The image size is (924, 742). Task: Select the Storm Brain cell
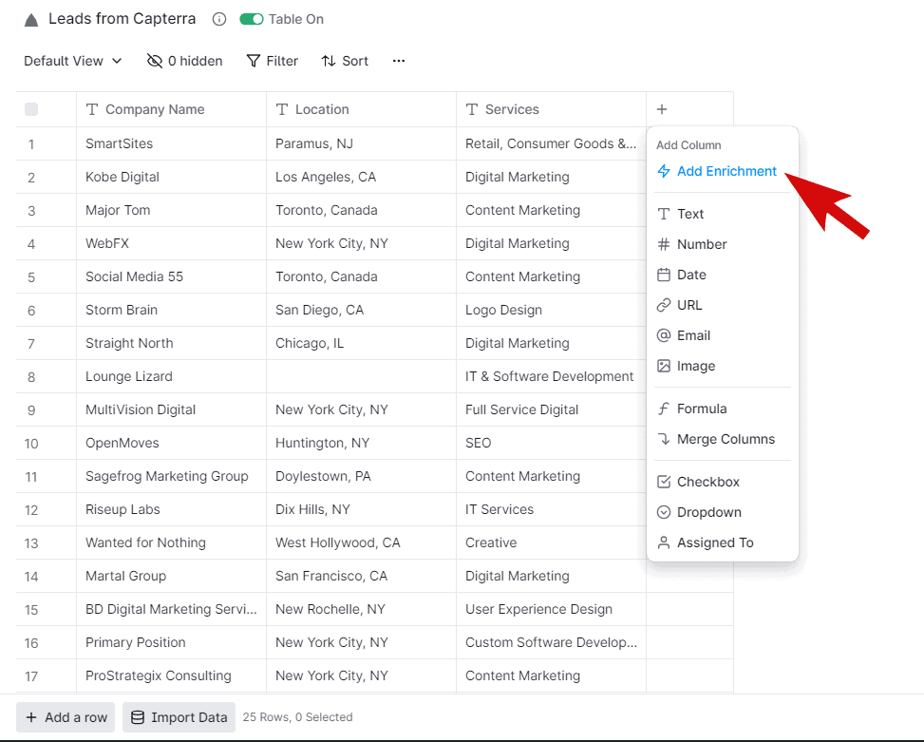coord(172,310)
